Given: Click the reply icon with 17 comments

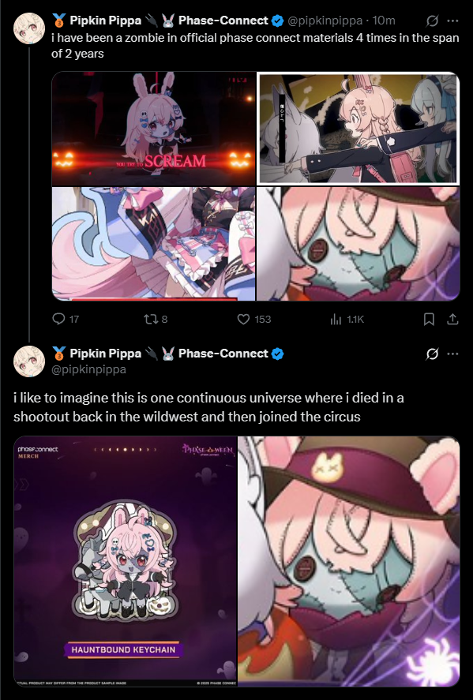Looking at the screenshot, I should [59, 319].
